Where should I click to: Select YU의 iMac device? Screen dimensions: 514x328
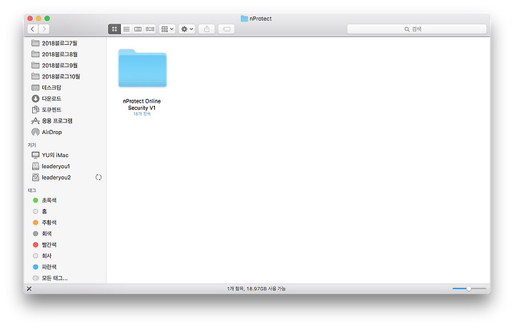(x=66, y=155)
